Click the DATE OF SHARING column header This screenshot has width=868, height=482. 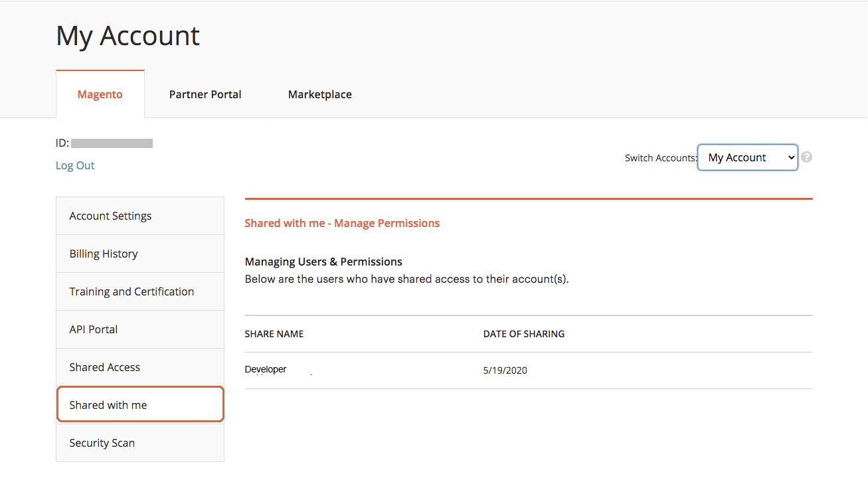pyautogui.click(x=524, y=334)
